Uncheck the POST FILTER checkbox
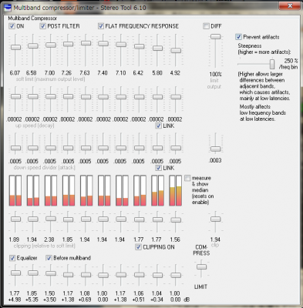Viewport: 303px width, 308px height. (x=43, y=26)
